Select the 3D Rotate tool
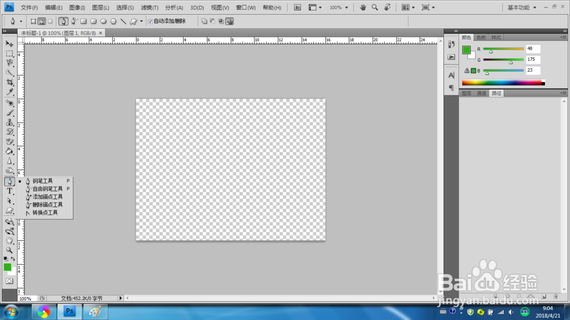 coord(10,221)
